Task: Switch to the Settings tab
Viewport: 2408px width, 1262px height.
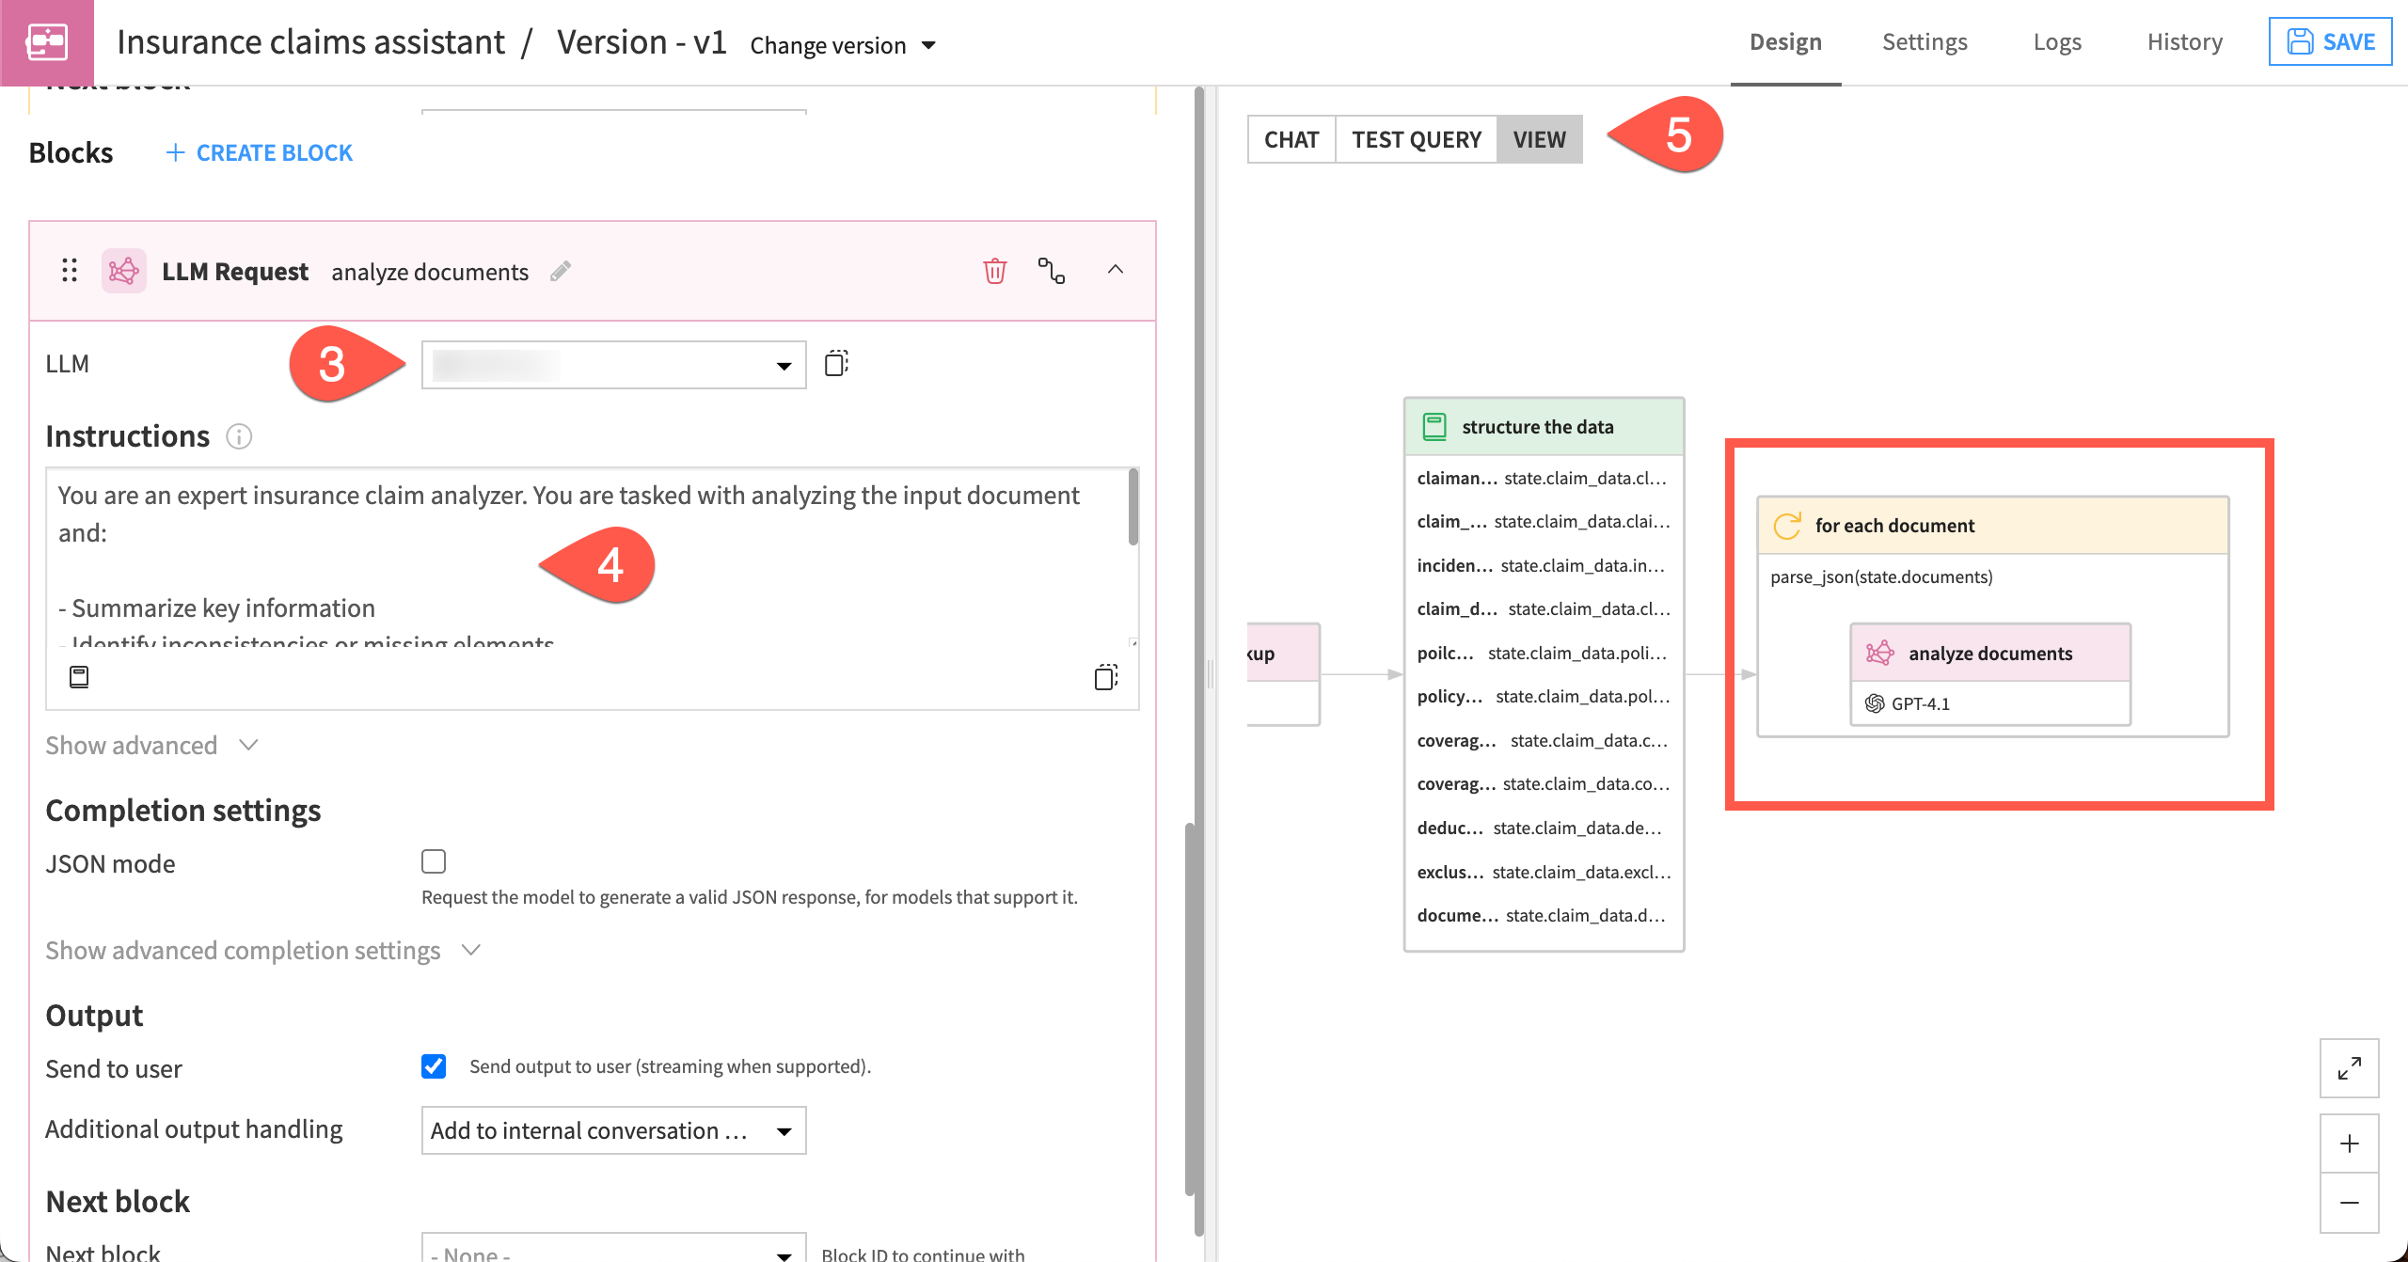Action: [1924, 41]
